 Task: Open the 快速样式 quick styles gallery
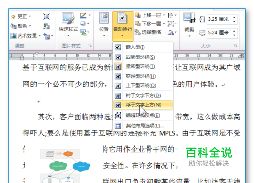(x=68, y=25)
